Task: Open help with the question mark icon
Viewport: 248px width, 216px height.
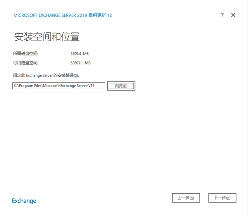Action: (222, 15)
